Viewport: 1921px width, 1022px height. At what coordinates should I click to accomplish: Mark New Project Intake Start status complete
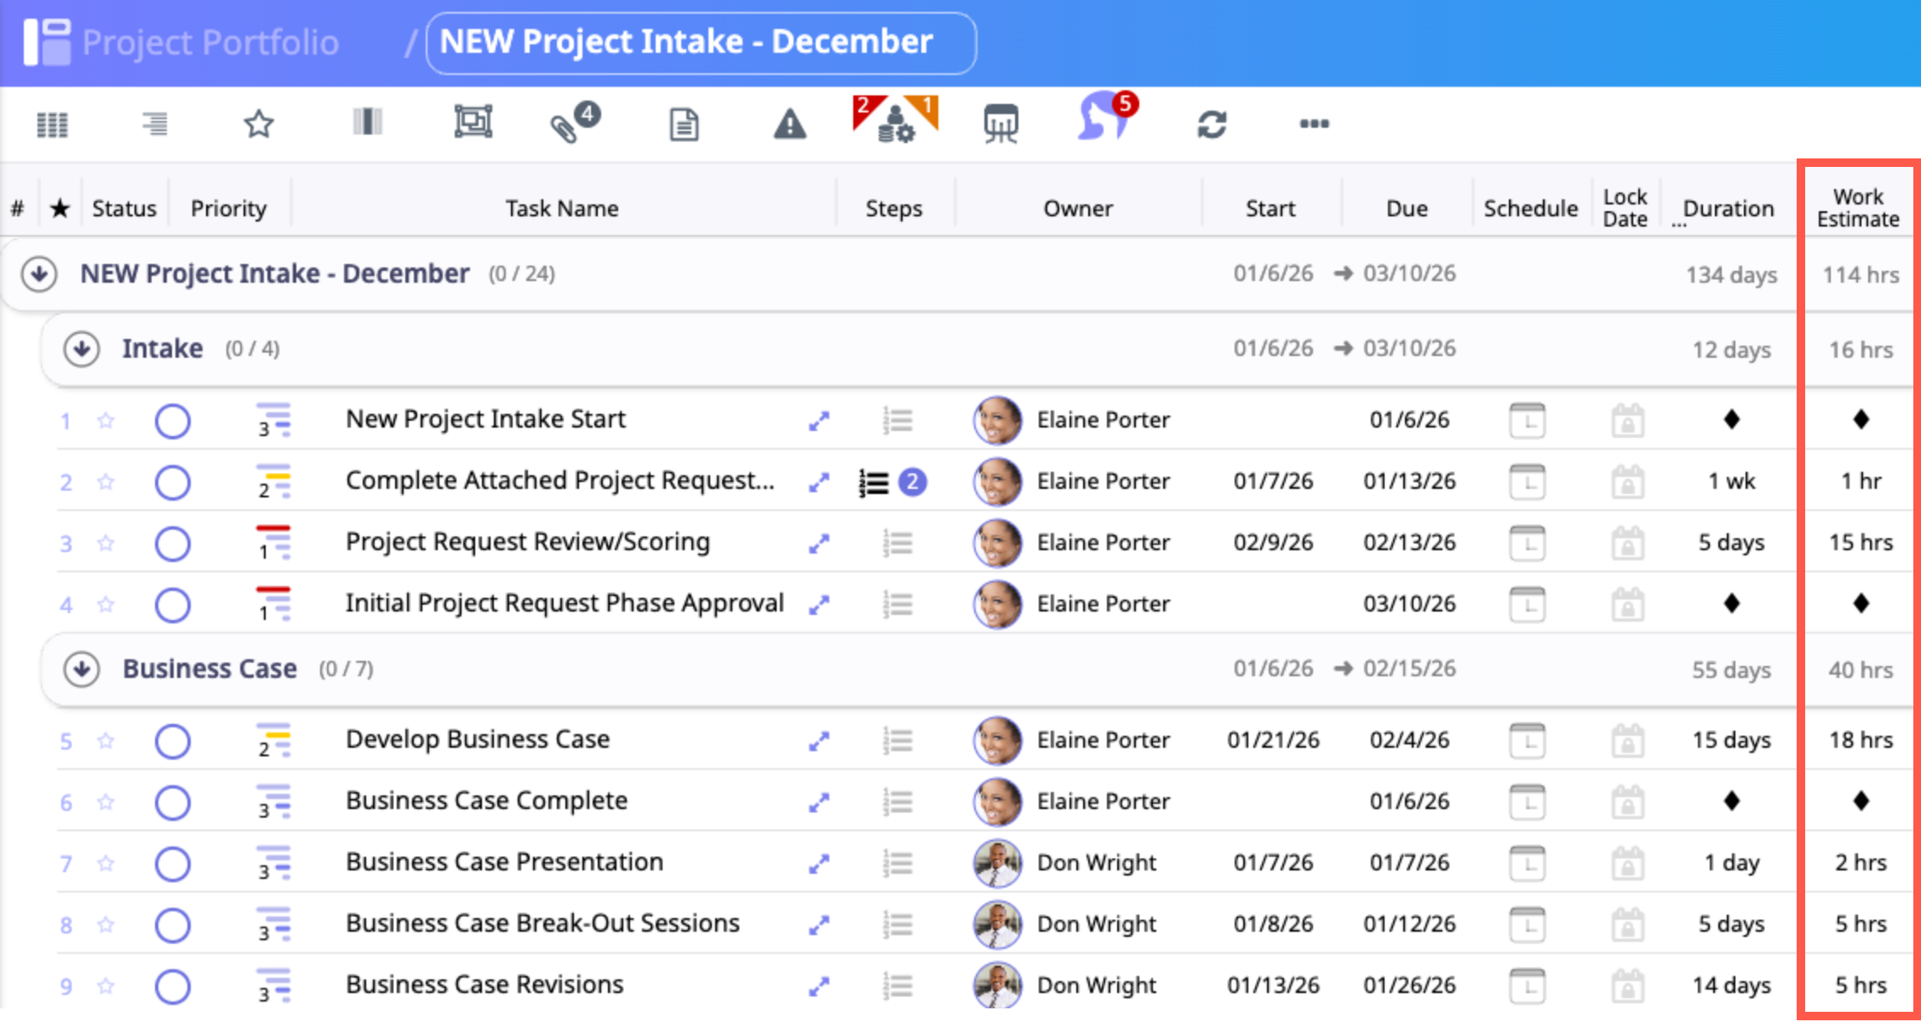point(173,421)
